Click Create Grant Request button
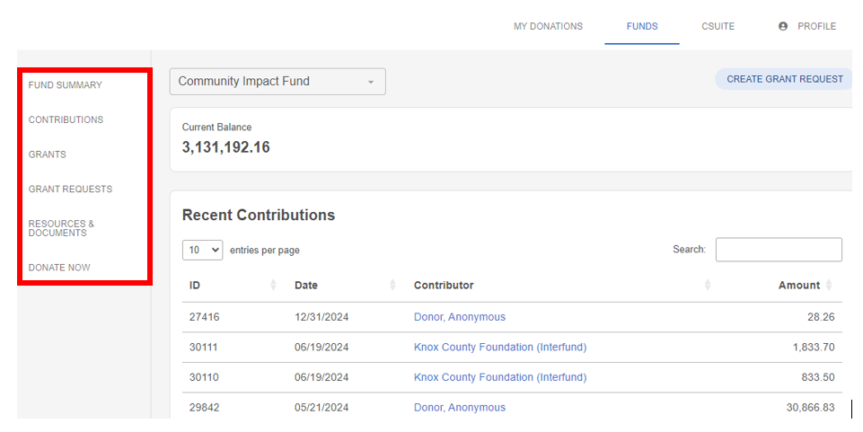863x432 pixels. pyautogui.click(x=784, y=79)
